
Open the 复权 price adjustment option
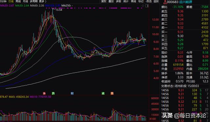(x=104, y=1)
